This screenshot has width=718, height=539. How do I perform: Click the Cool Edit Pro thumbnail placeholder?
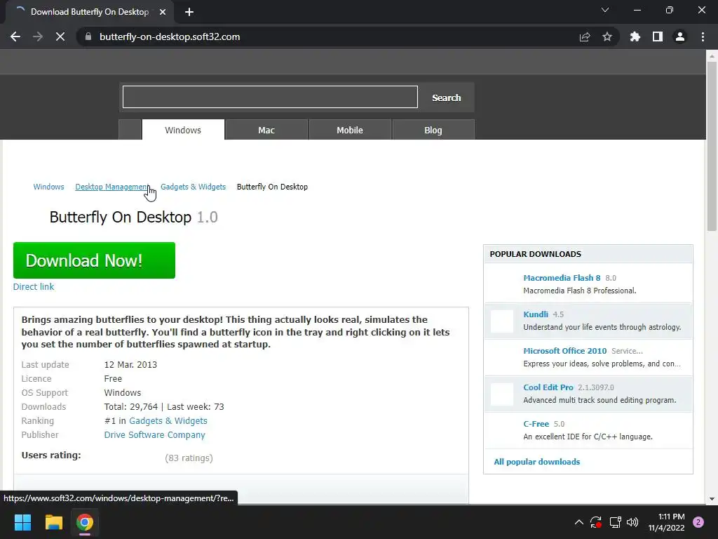pyautogui.click(x=502, y=394)
